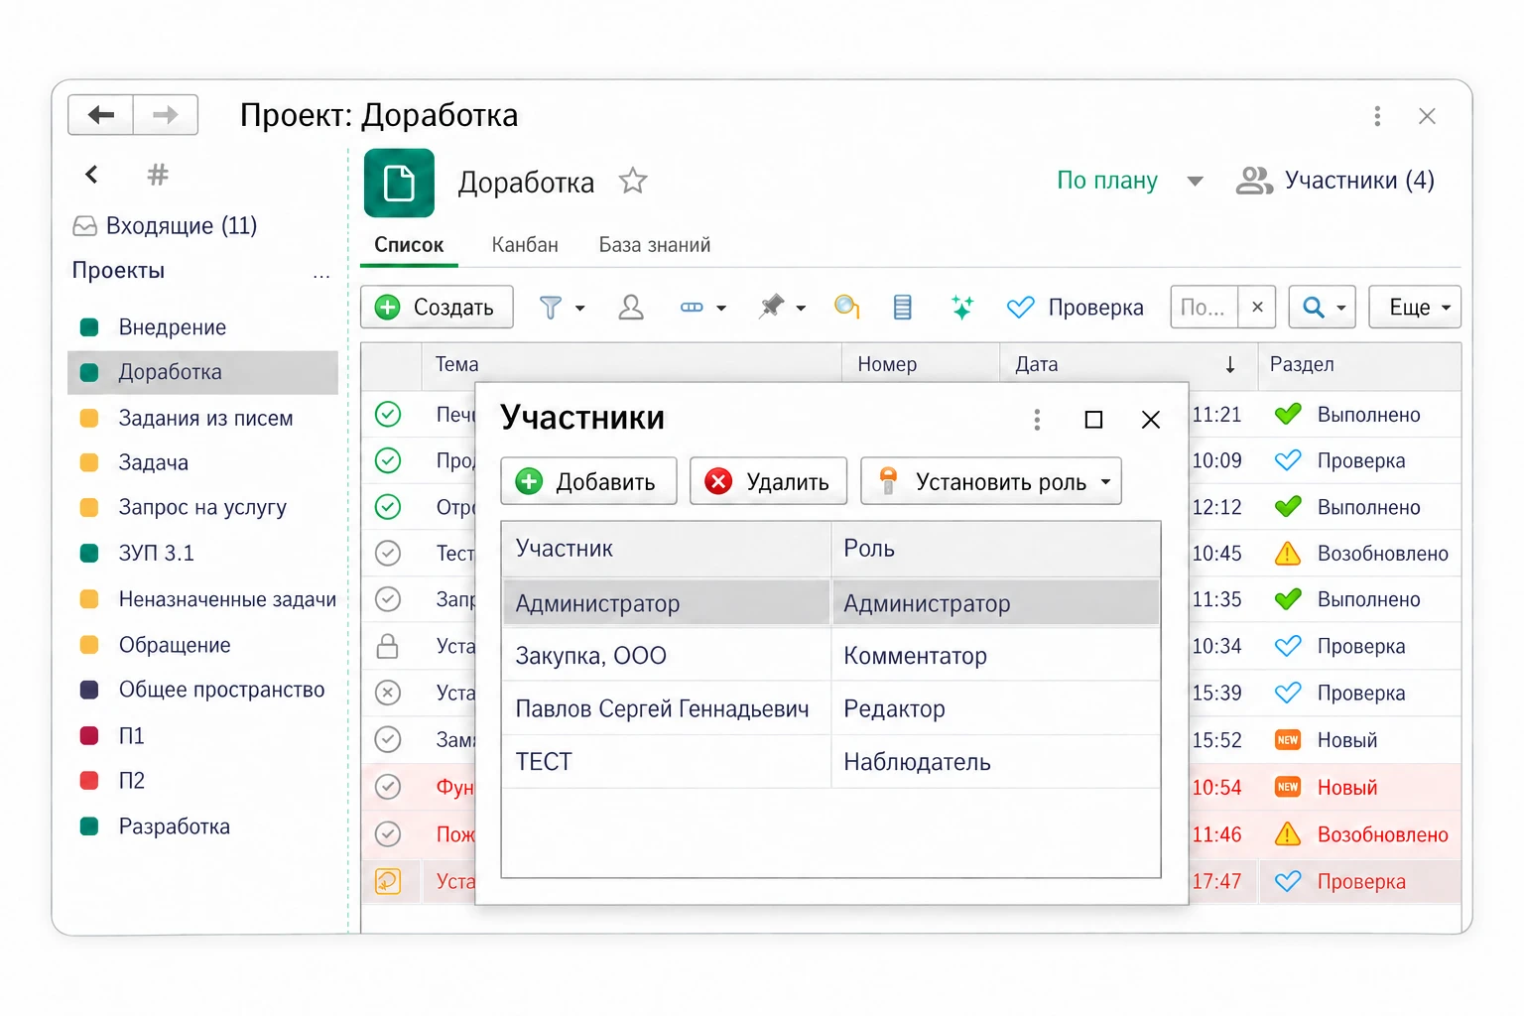Toggle the completion circle of the 15:52 task
Image resolution: width=1524 pixels, height=1016 pixels.
click(x=388, y=739)
